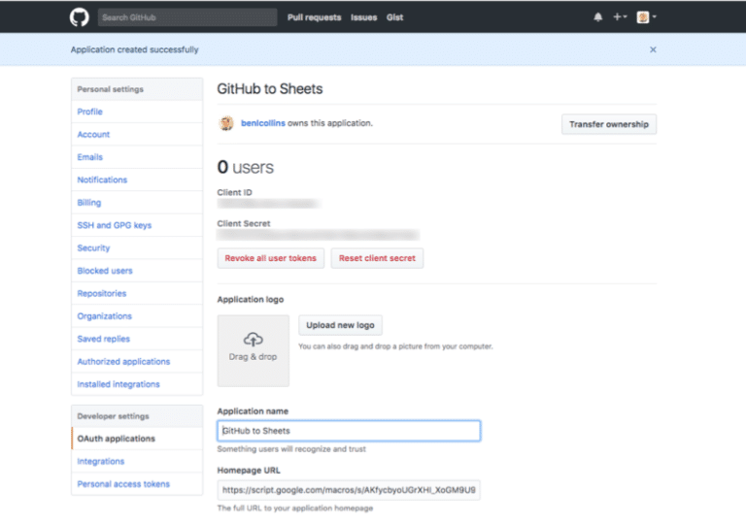Viewport: 746px width, 524px height.
Task: Focus the Search GitHub field
Action: 187,17
